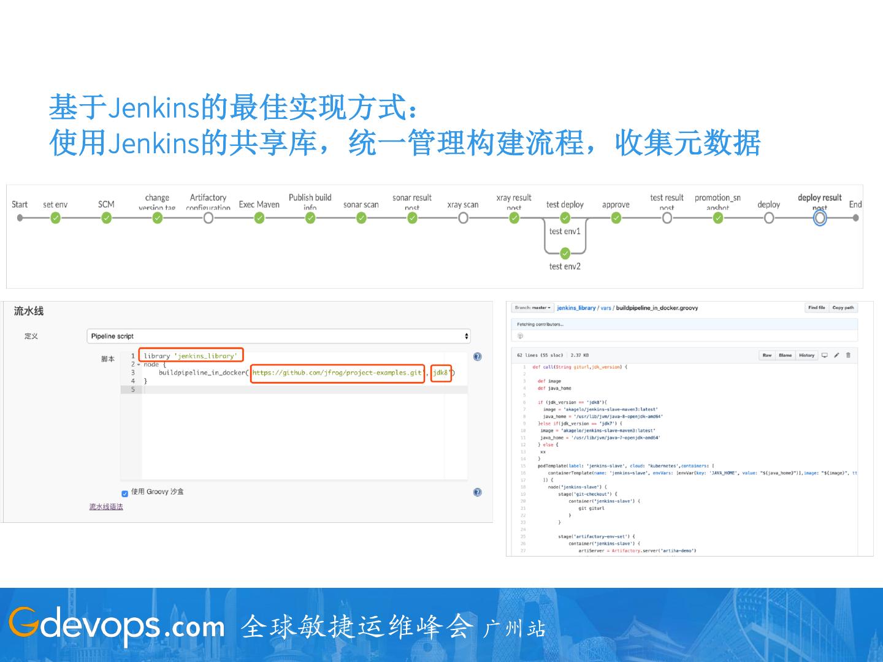Place cursor on empty line 5 of script editor
Image resolution: width=883 pixels, height=662 pixels.
pyautogui.click(x=305, y=389)
